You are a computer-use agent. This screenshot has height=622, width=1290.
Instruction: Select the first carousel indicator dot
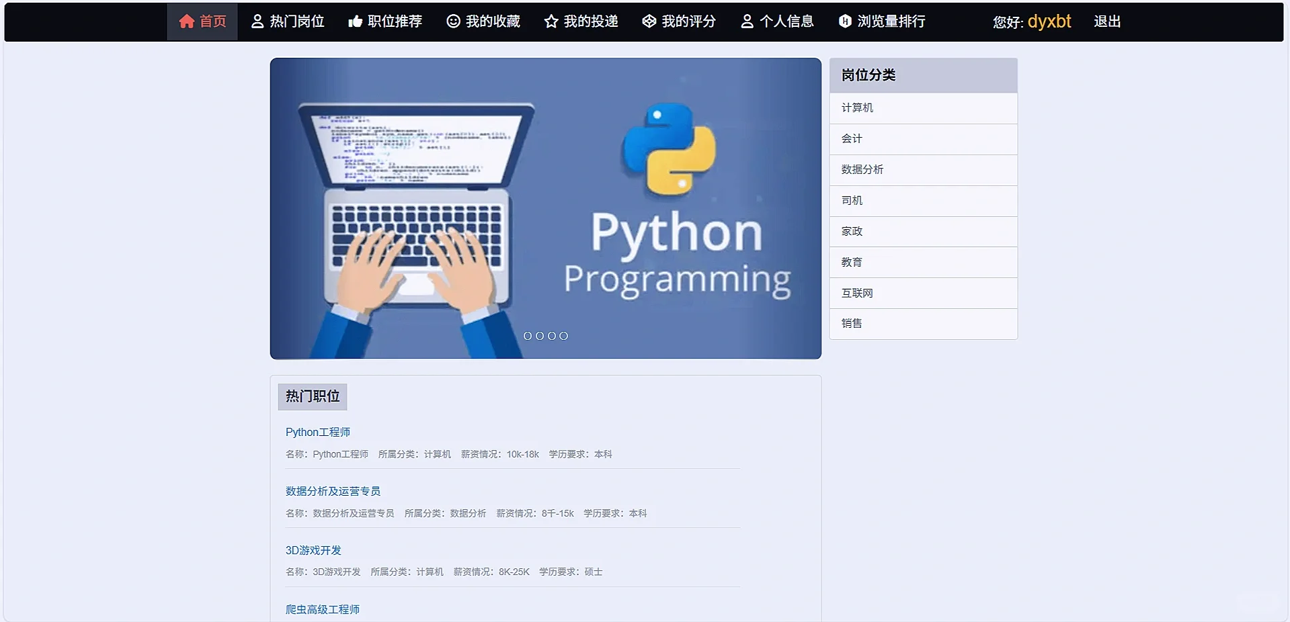coord(528,336)
